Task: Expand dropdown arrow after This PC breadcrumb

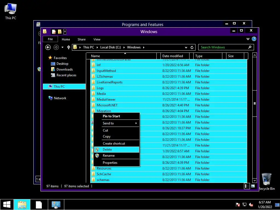Action: coord(97,48)
